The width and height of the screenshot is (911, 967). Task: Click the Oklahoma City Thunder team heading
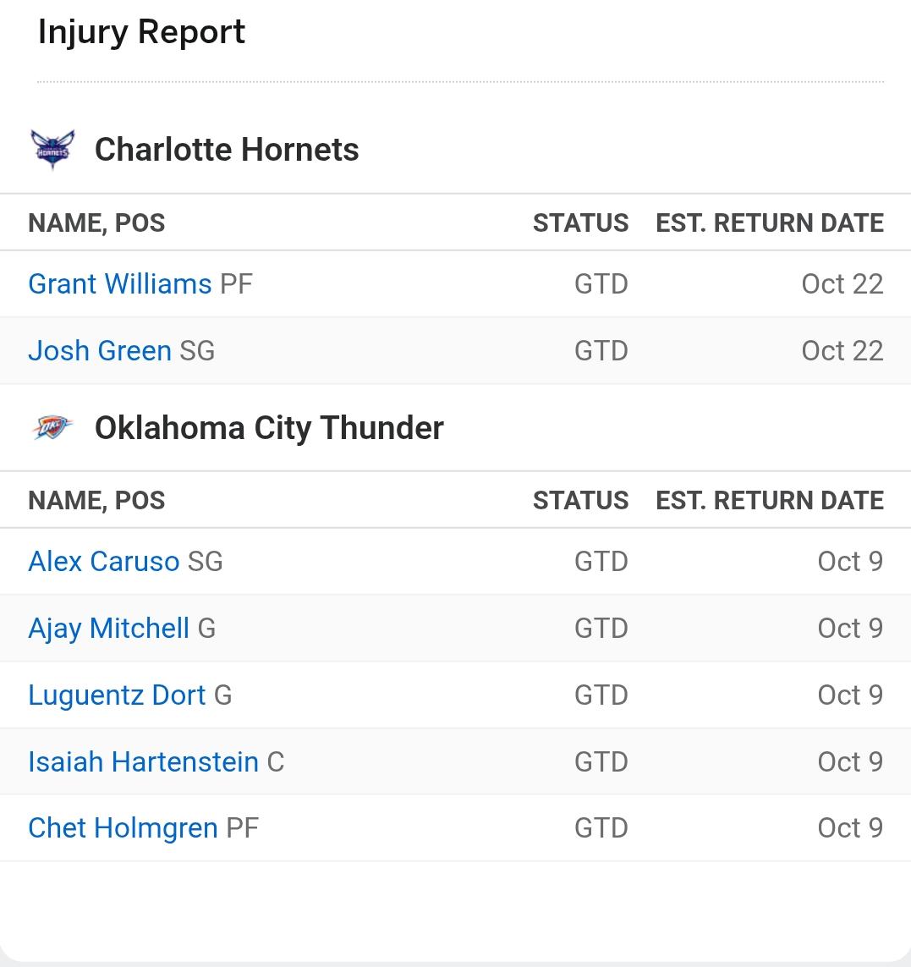point(269,428)
